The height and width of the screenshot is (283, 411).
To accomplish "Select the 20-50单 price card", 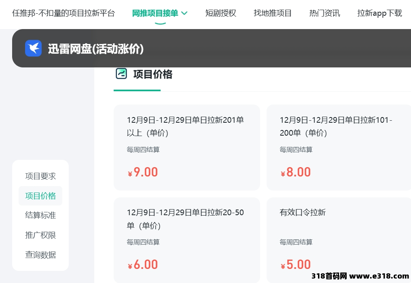I will point(186,240).
